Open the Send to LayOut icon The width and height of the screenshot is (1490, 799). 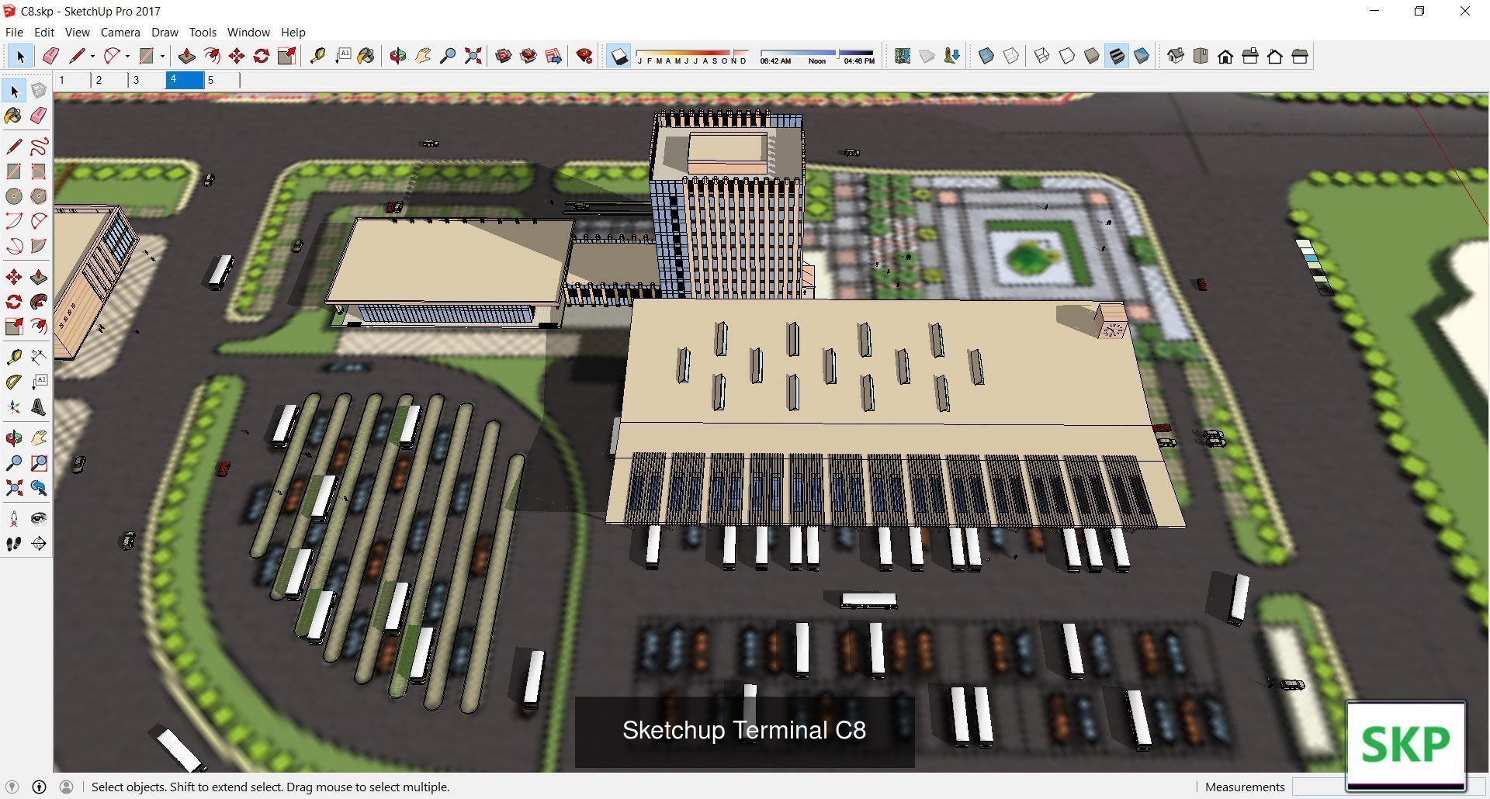[553, 56]
